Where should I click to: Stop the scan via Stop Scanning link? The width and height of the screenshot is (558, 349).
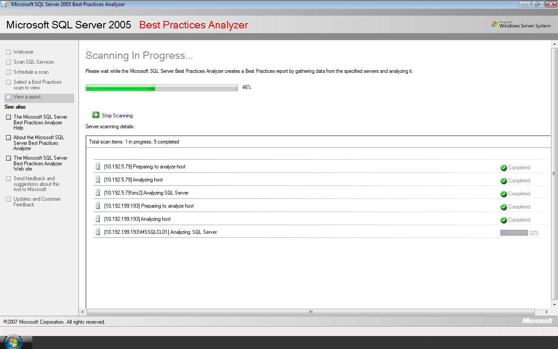pyautogui.click(x=117, y=116)
